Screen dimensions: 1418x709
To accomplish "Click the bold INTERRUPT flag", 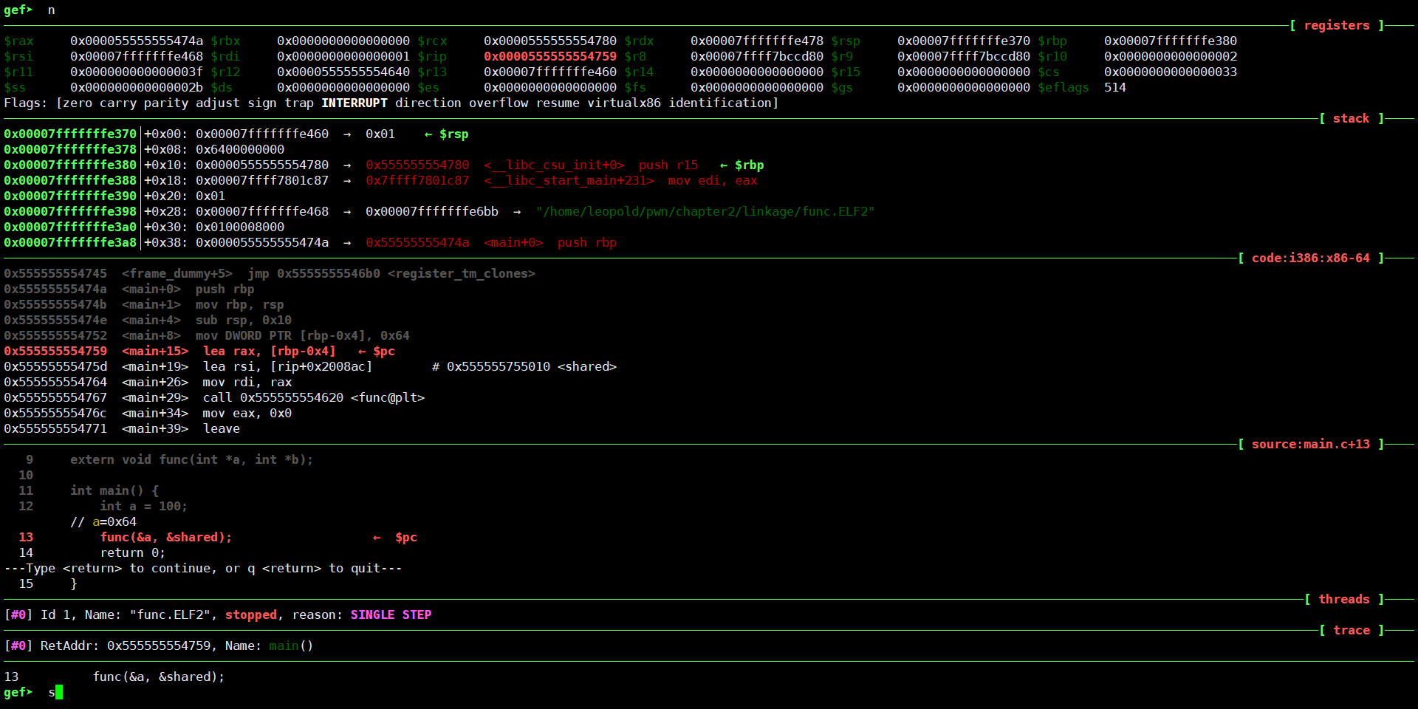I will (x=354, y=103).
